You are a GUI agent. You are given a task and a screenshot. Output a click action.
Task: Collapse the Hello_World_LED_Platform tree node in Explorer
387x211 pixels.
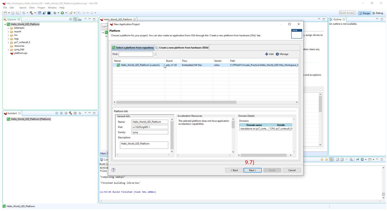pyautogui.click(x=5, y=24)
